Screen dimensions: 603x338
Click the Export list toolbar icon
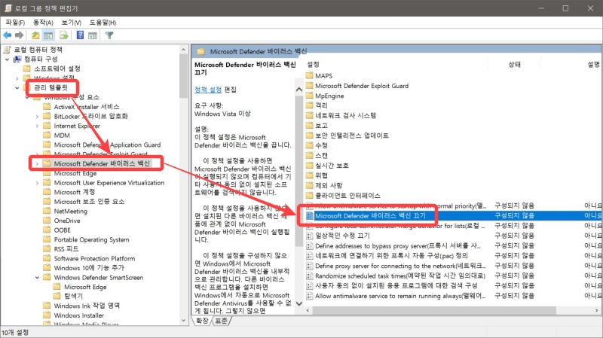click(64, 35)
